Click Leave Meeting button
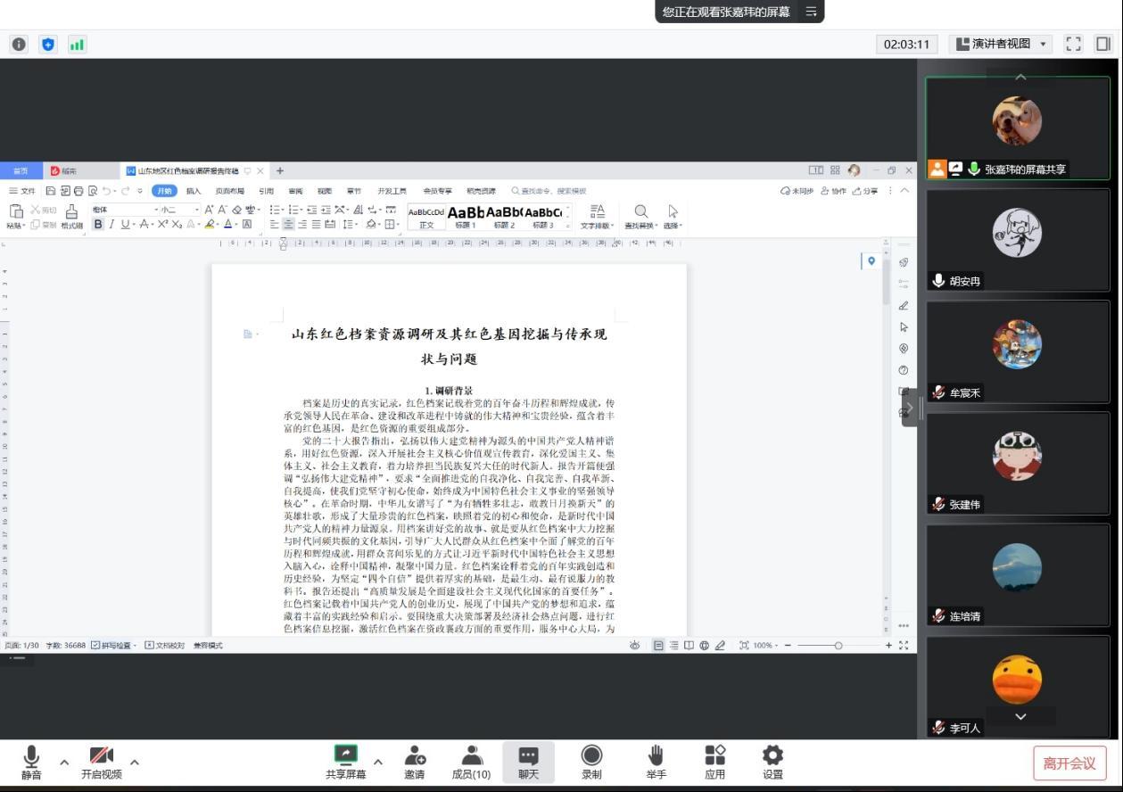This screenshot has width=1123, height=792. click(x=1069, y=763)
